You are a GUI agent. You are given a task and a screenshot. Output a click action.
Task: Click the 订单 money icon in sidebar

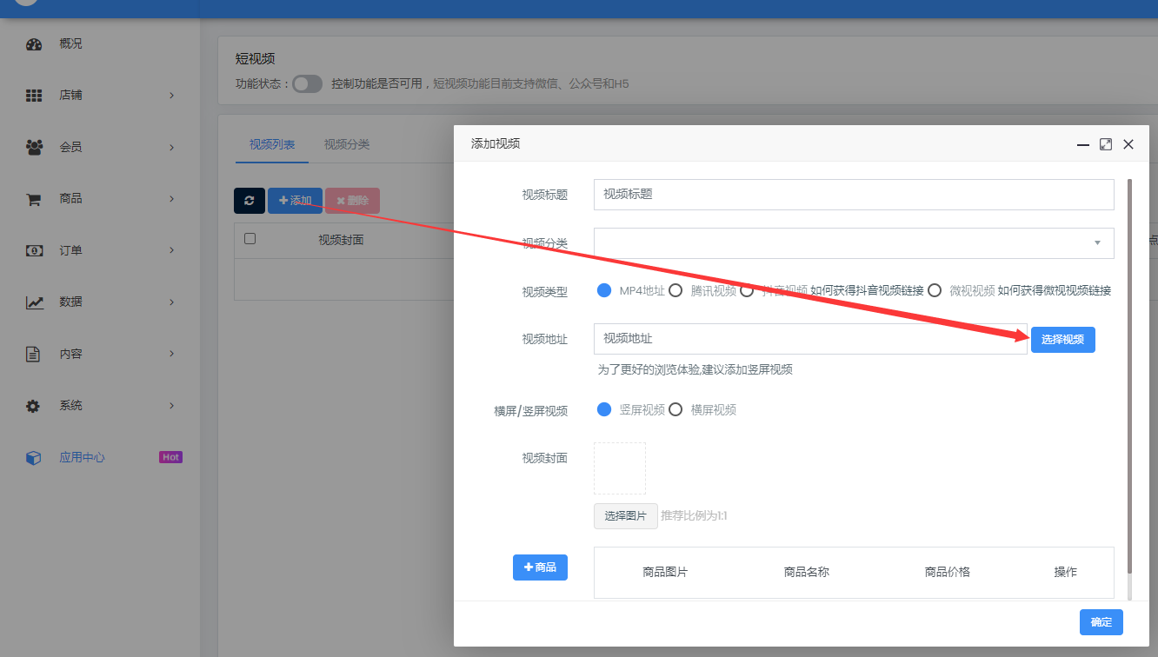pyautogui.click(x=34, y=250)
